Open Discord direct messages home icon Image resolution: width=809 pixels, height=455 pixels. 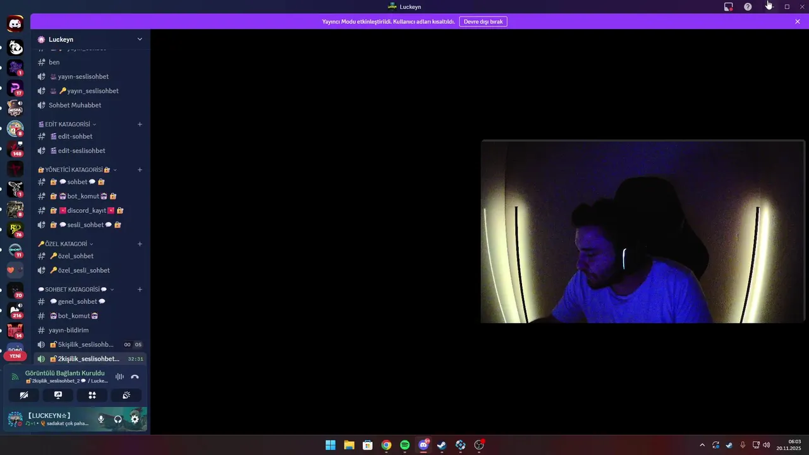tap(15, 24)
